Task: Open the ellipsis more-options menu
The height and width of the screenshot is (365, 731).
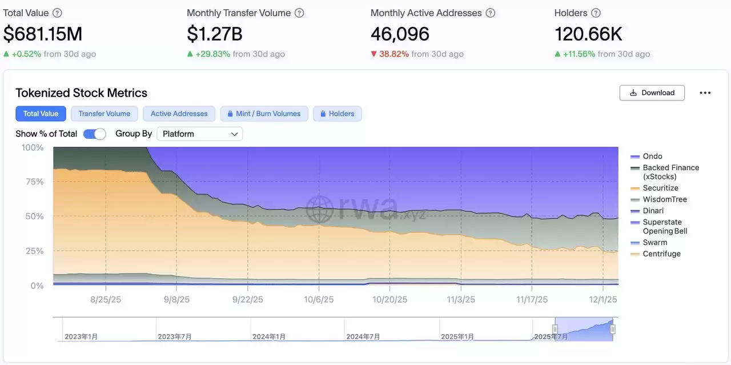Action: pyautogui.click(x=705, y=93)
